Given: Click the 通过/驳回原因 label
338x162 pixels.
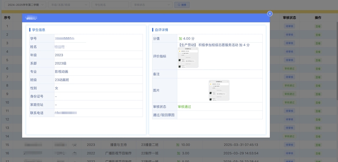Looking at the screenshot, I should pos(164,115).
